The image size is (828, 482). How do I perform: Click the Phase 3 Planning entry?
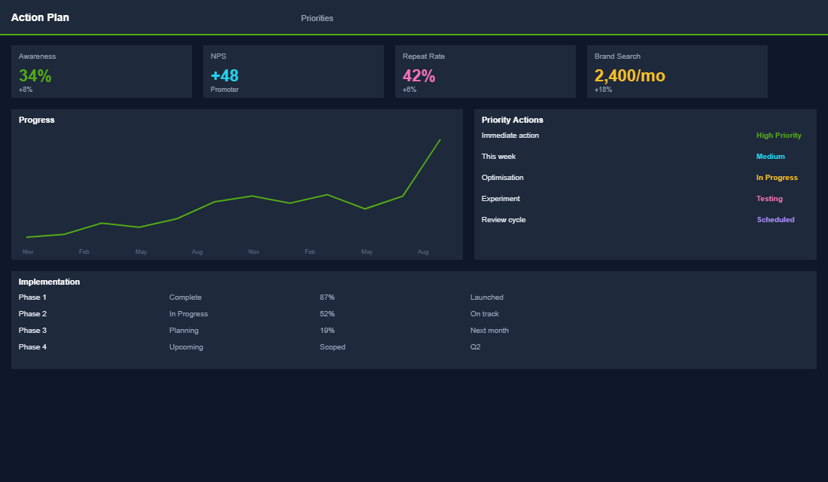[184, 330]
